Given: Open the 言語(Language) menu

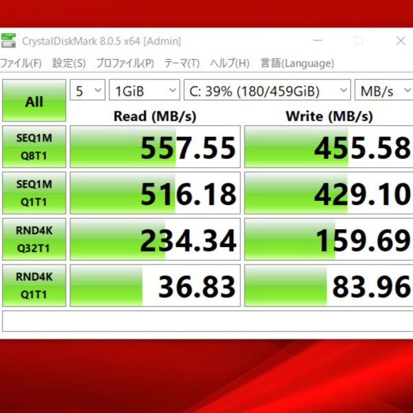Looking at the screenshot, I should (297, 63).
